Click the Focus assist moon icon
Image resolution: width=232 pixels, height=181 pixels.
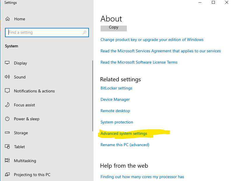click(x=7, y=105)
